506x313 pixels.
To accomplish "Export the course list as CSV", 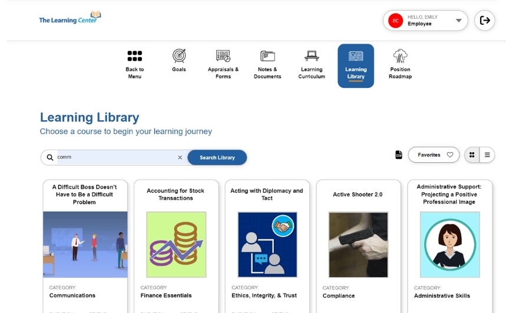I will click(399, 155).
